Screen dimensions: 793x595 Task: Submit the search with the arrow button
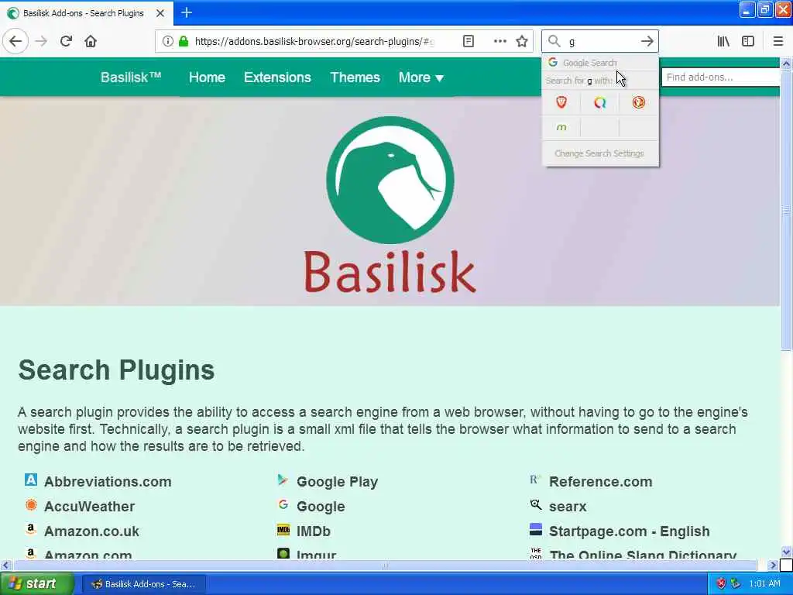coord(647,41)
